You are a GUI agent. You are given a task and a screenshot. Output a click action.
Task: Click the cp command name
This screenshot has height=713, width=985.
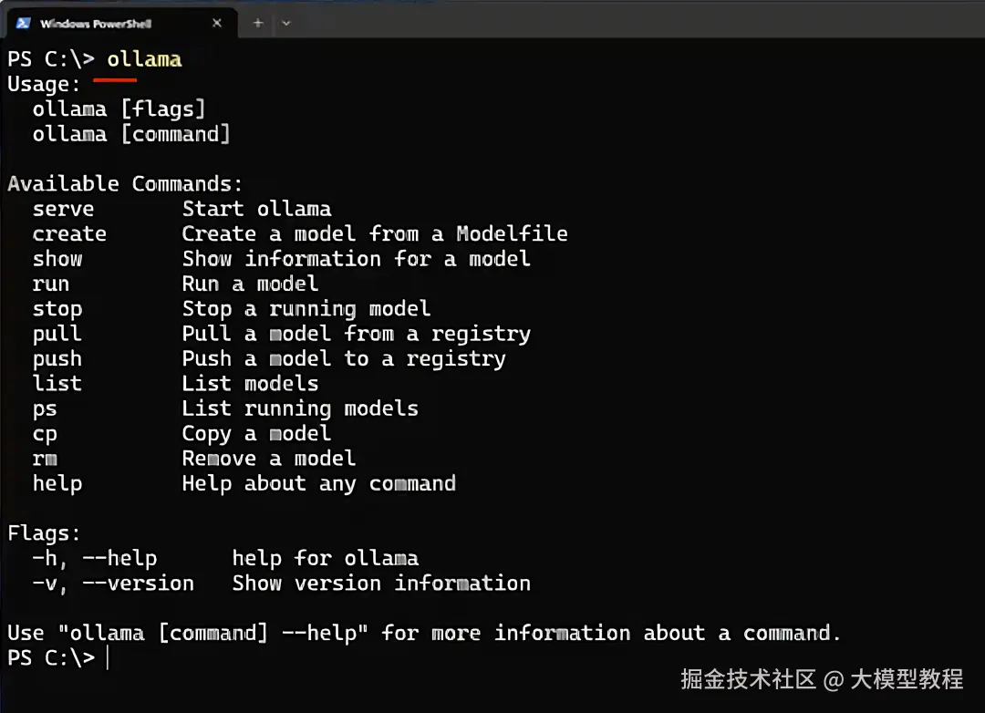pos(45,434)
